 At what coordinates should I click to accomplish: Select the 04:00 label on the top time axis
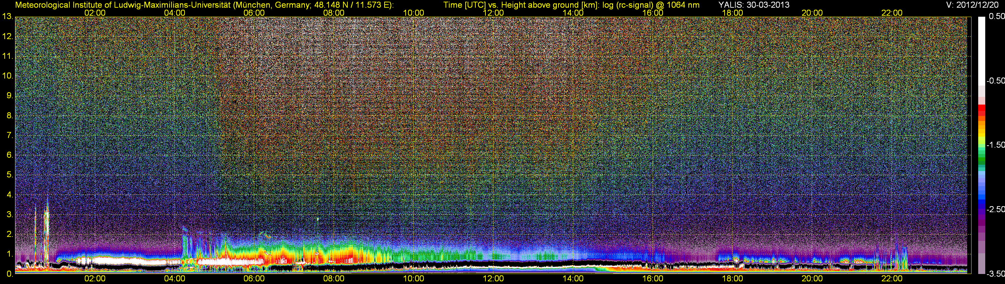click(x=175, y=13)
